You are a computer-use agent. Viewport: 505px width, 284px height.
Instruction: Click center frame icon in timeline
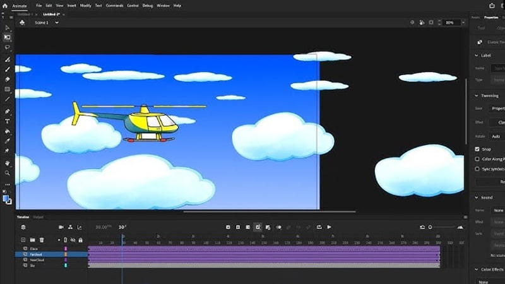pos(422,227)
